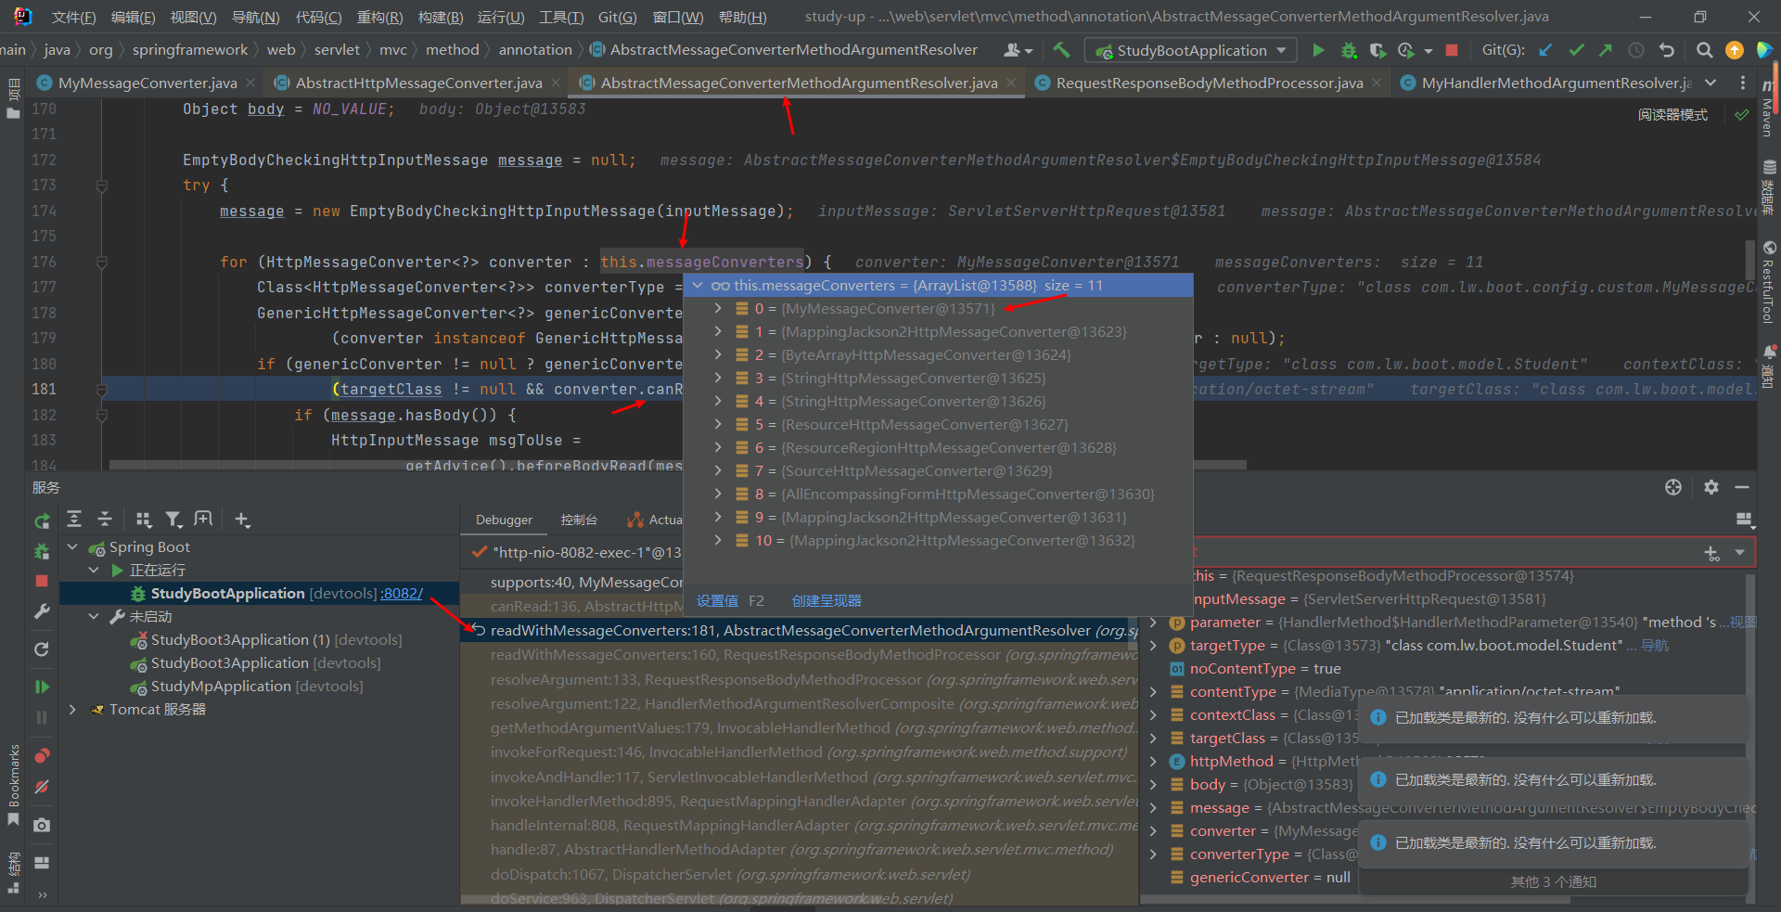This screenshot has height=912, width=1781.
Task: Expand element 5 ResourceHttpMessageConverter in popup
Action: pyautogui.click(x=718, y=424)
